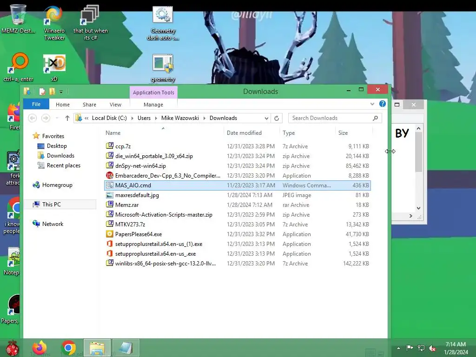Open Geometry dash auto s... desktop icon
Image resolution: width=476 pixels, height=357 pixels.
click(163, 23)
